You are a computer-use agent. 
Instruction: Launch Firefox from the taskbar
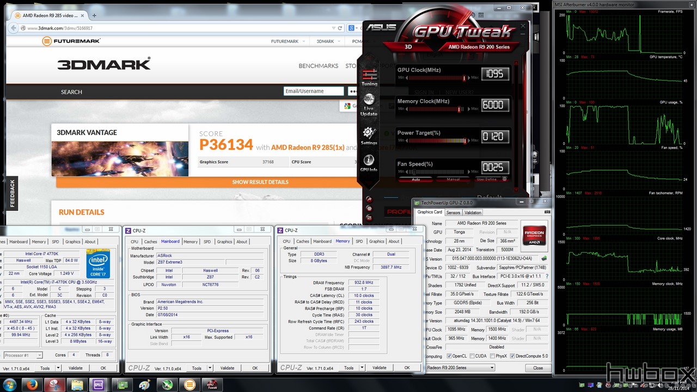pyautogui.click(x=32, y=384)
